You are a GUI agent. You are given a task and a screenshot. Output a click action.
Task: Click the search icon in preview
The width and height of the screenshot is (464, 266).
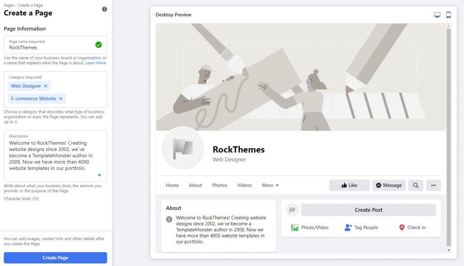point(416,185)
